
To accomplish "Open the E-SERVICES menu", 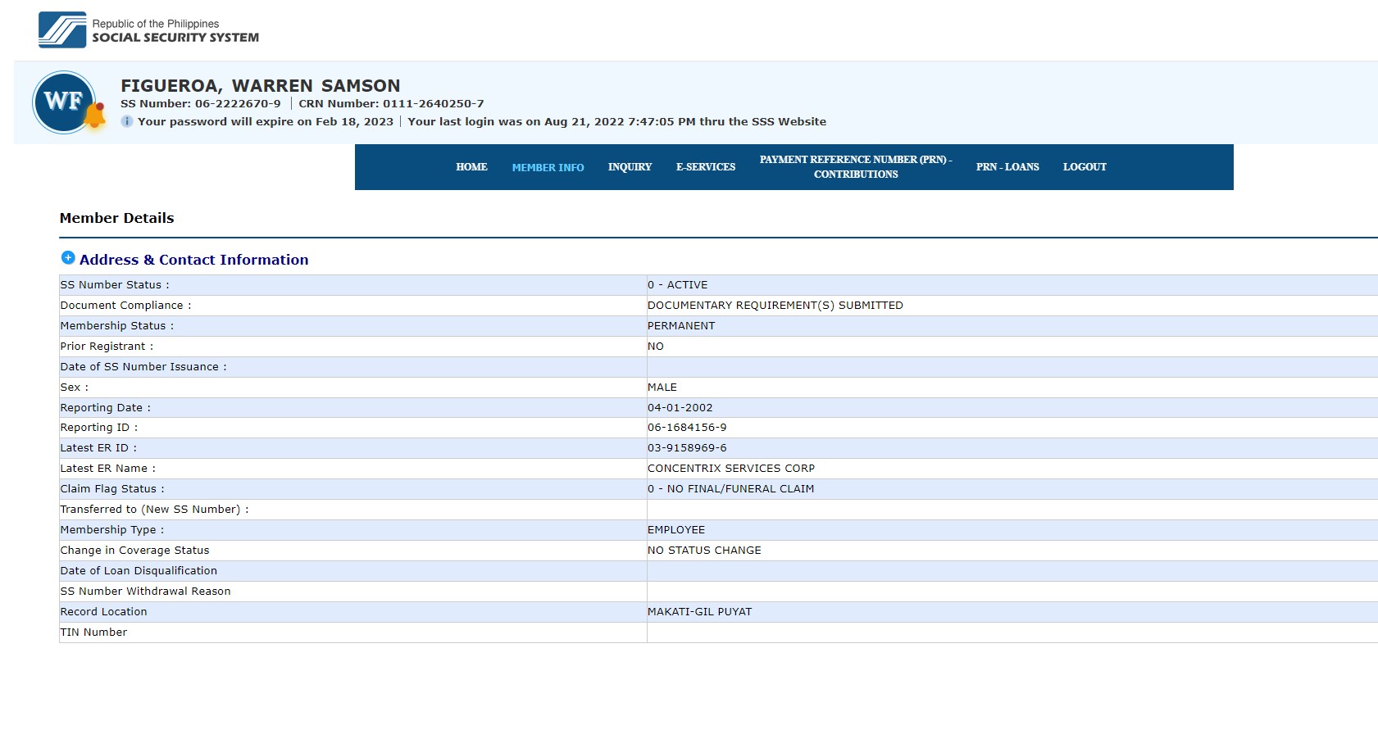I will (705, 167).
